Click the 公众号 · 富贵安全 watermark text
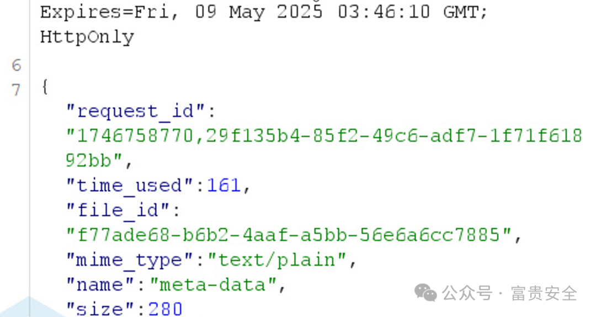The width and height of the screenshot is (596, 317). (509, 293)
